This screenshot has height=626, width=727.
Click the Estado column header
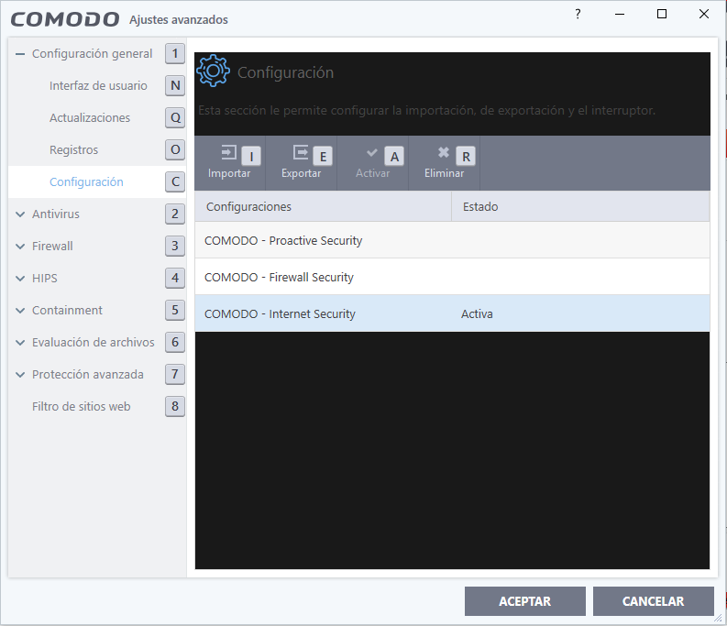580,206
